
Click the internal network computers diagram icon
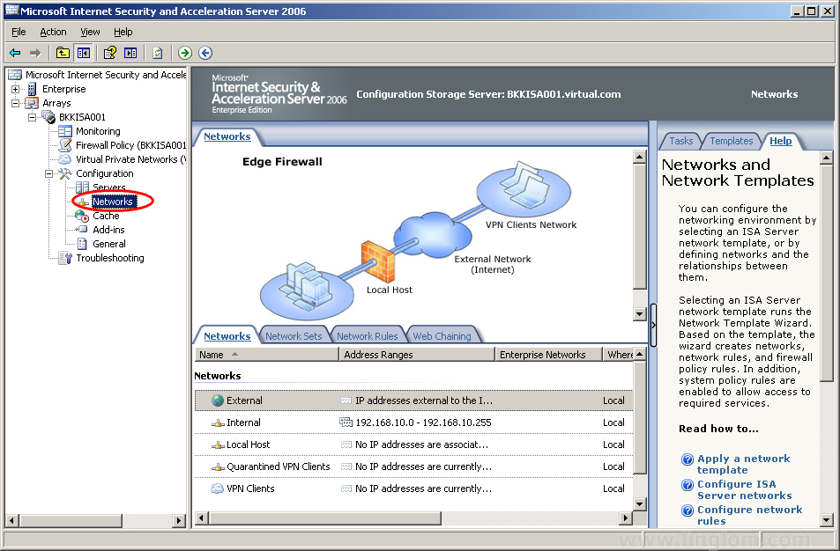[x=307, y=291]
